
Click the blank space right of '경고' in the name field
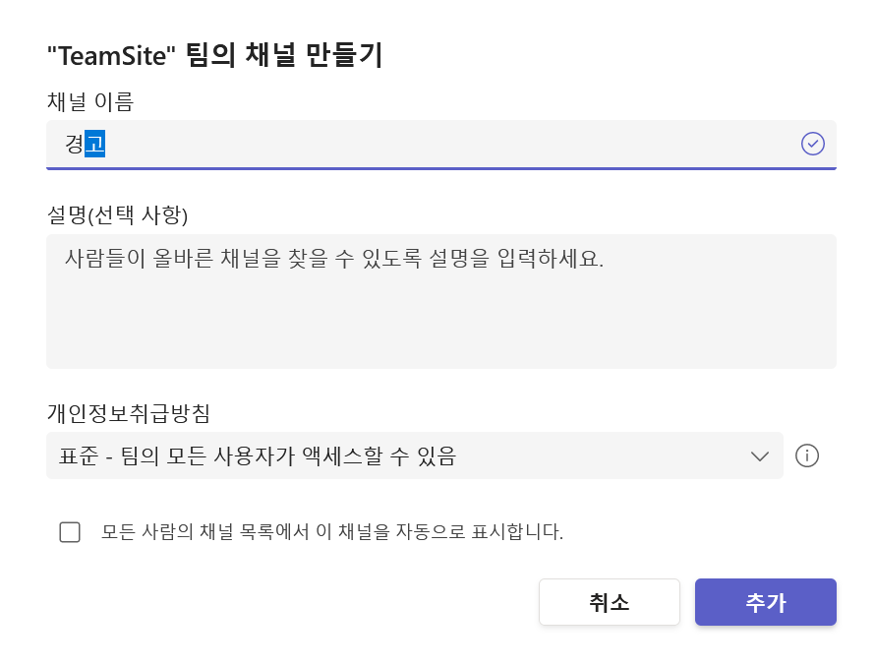pos(446,145)
